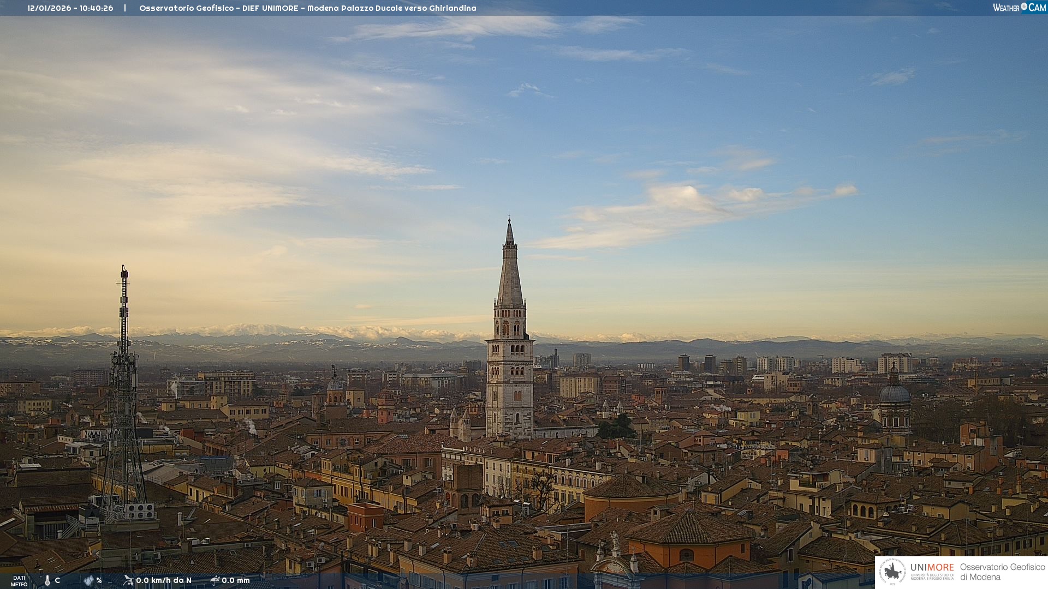Click the Ghirlandina tower spire tip
Image resolution: width=1048 pixels, height=589 pixels.
point(509,221)
